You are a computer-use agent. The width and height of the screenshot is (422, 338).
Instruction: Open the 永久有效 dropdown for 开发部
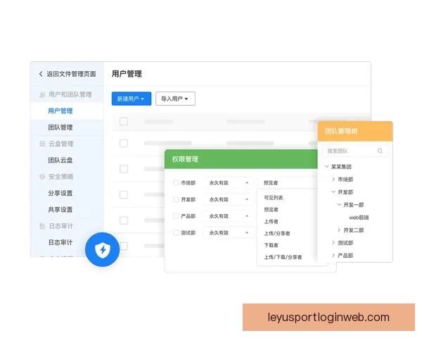[228, 199]
